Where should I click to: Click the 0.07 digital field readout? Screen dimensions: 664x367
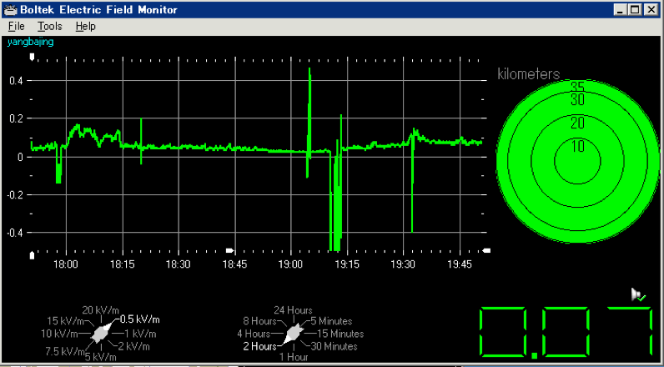[567, 332]
